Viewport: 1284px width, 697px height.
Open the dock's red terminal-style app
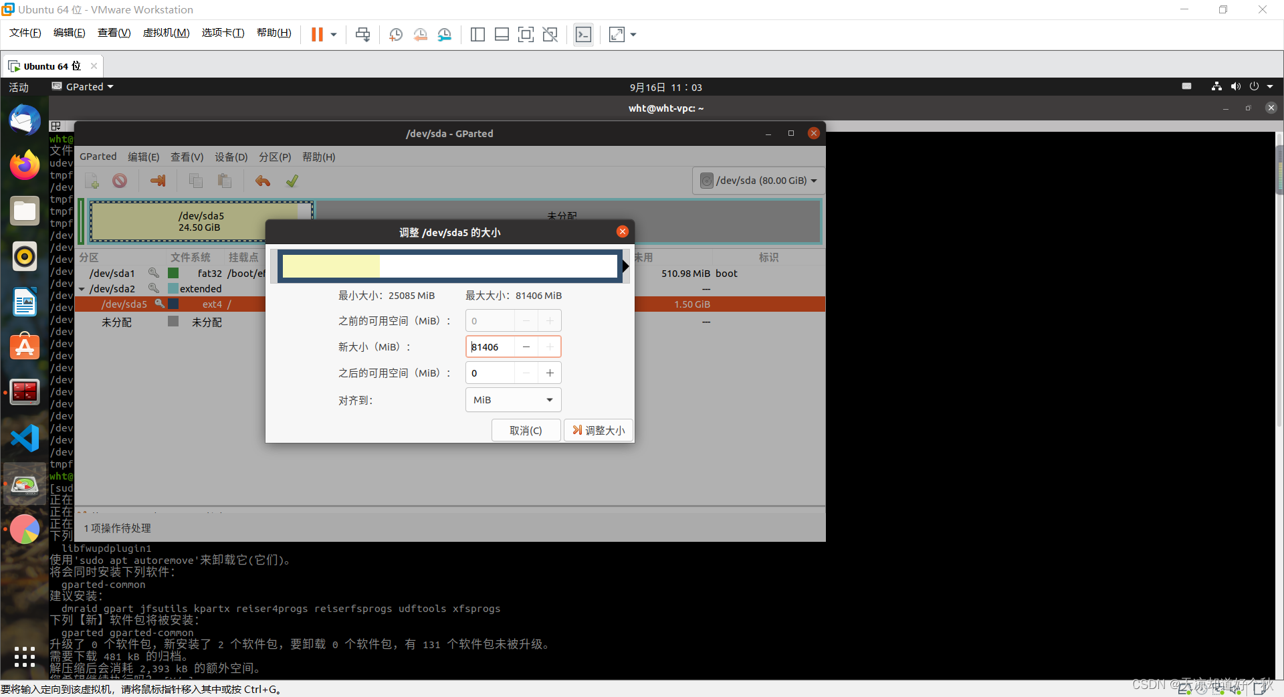coord(25,392)
